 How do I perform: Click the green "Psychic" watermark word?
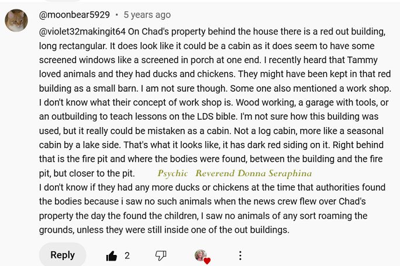point(173,173)
